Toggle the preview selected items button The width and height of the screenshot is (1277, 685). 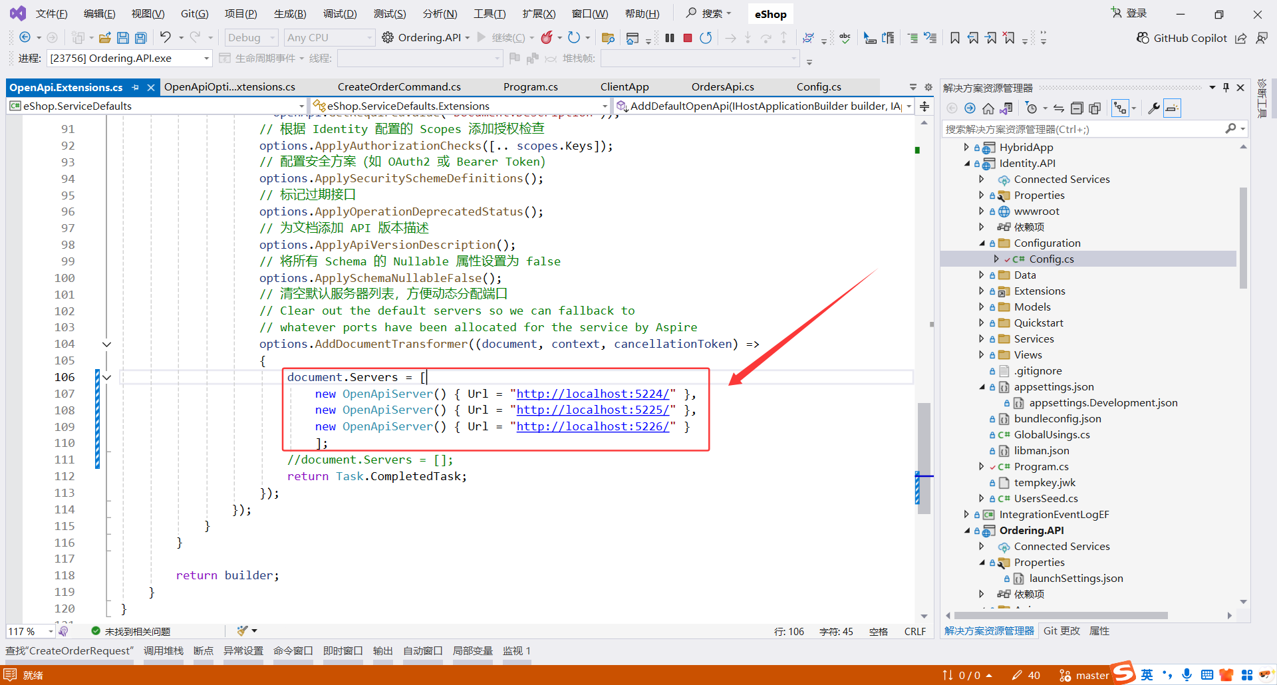click(1172, 108)
